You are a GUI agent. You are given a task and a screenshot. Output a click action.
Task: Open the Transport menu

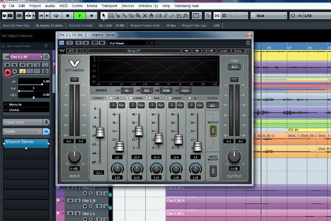109,5
